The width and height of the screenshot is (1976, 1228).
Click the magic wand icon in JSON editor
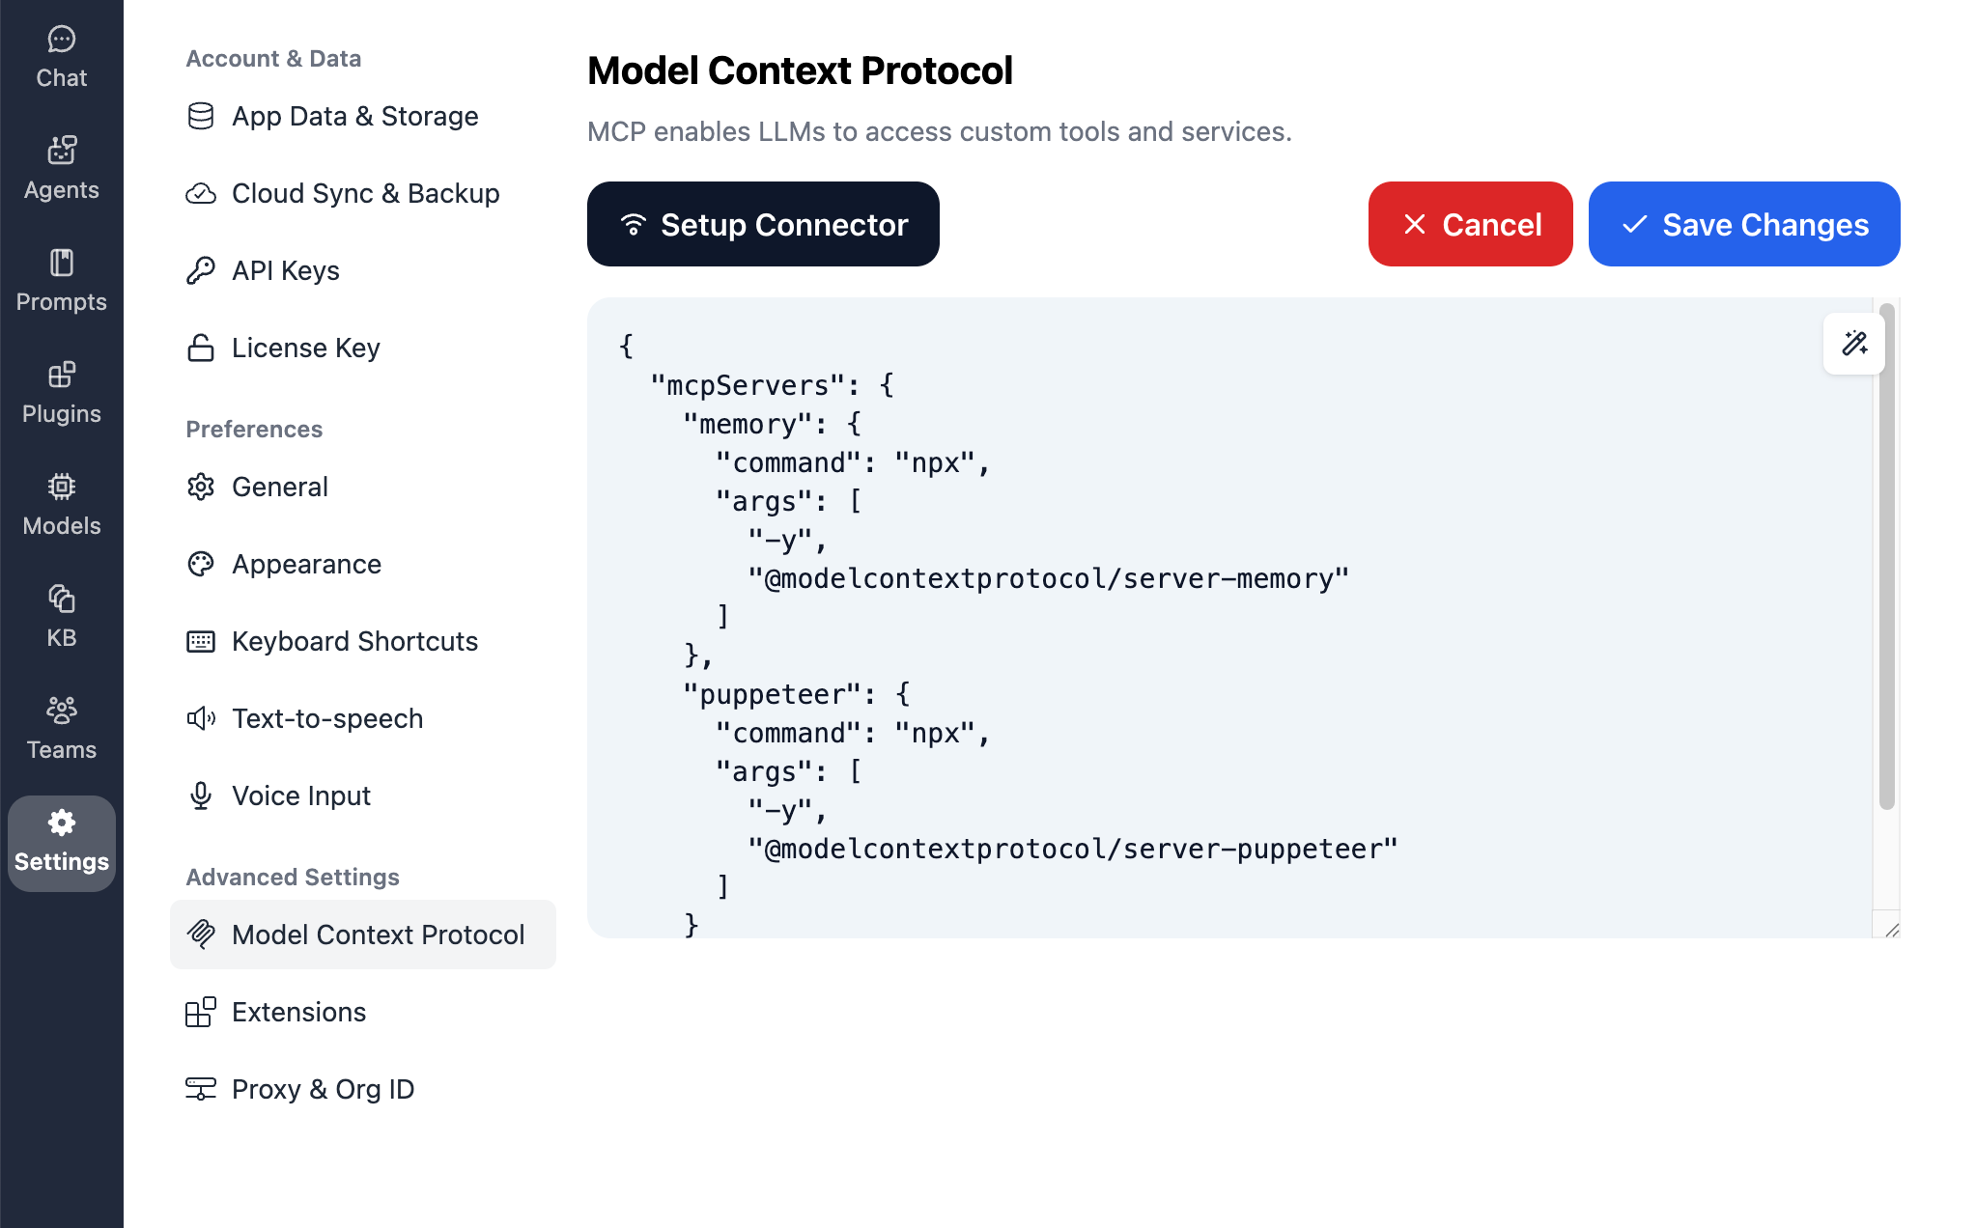pos(1853,344)
